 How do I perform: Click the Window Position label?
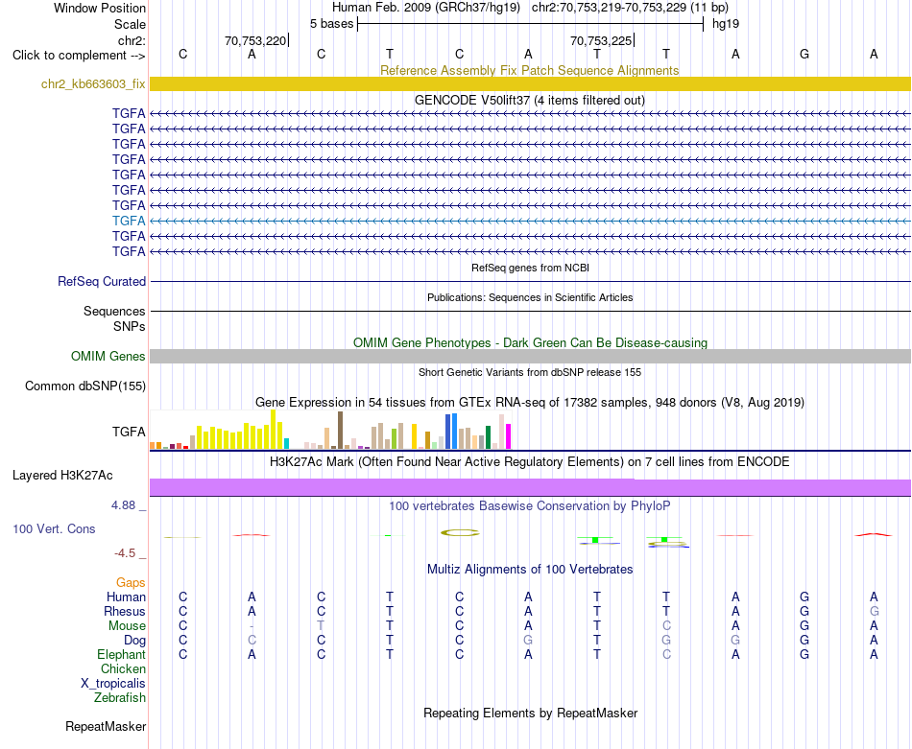click(x=100, y=8)
